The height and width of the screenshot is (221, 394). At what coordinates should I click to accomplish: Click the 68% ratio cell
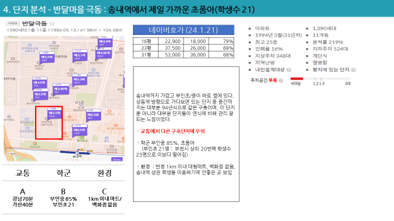[x=222, y=55]
